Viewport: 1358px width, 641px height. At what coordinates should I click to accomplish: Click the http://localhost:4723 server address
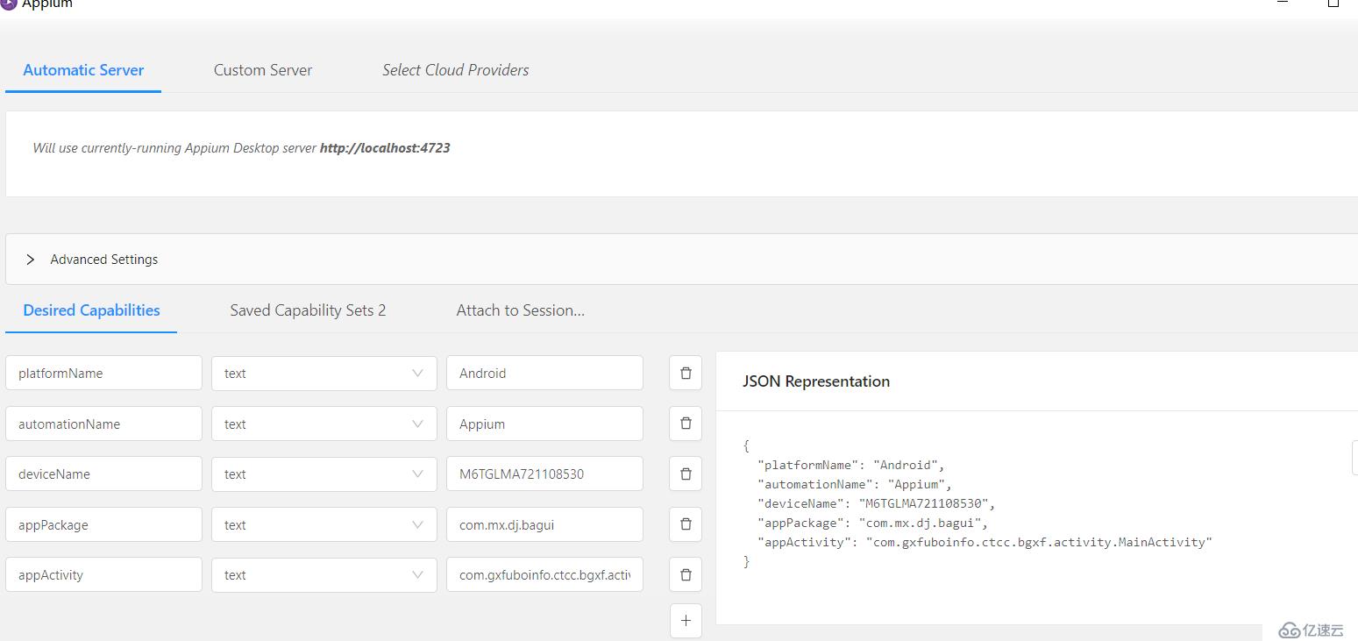(x=385, y=148)
